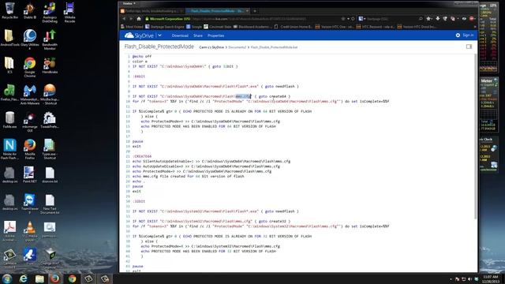Switch to the first Firefox tab
505x284 pixels.
click(x=151, y=10)
